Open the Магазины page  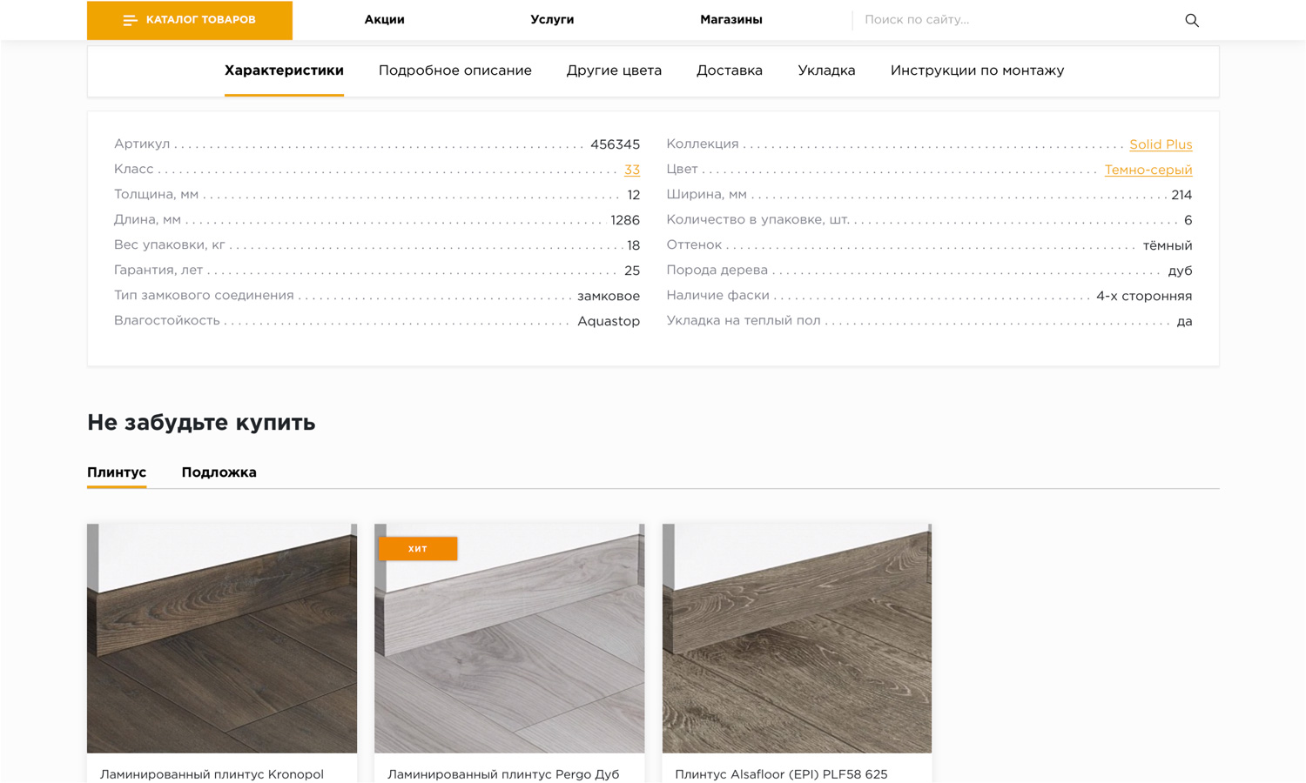[x=730, y=20]
